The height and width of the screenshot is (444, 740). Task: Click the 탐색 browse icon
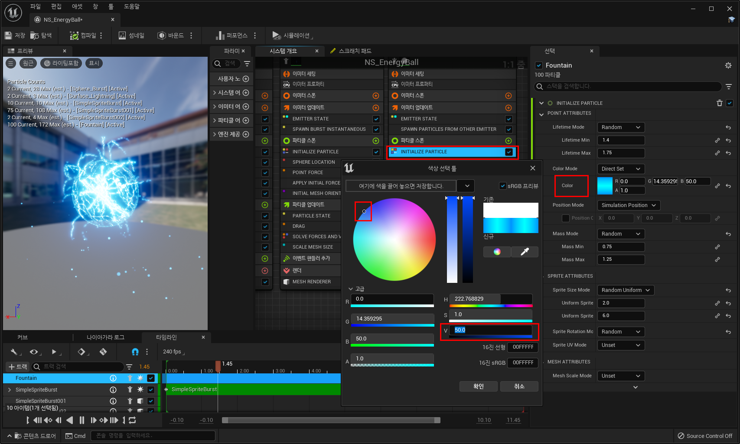[35, 36]
